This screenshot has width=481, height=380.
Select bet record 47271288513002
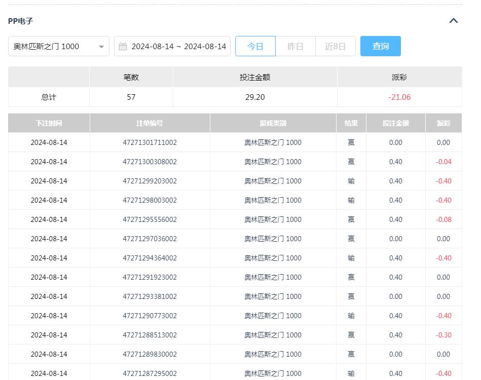point(150,335)
